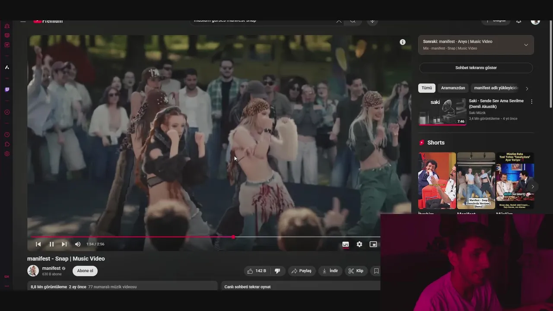
Task: Open Saki - Sende Sev Ama Sevilme title
Action: click(x=496, y=104)
